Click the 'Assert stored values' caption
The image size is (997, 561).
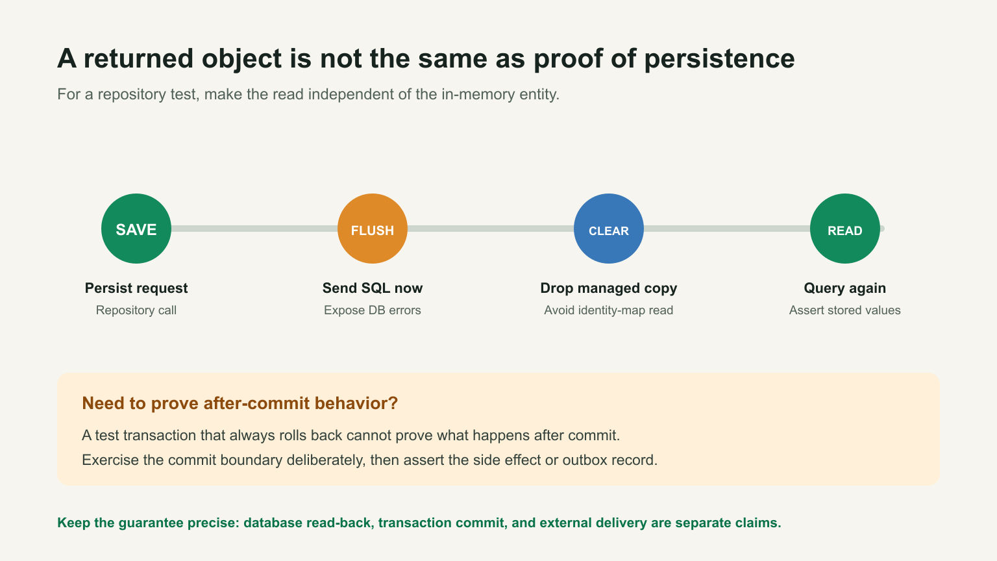(845, 310)
